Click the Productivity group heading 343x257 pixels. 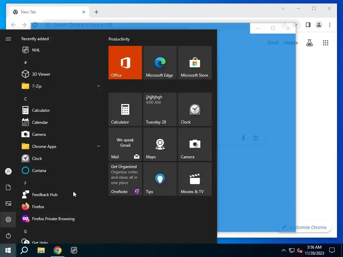click(119, 39)
